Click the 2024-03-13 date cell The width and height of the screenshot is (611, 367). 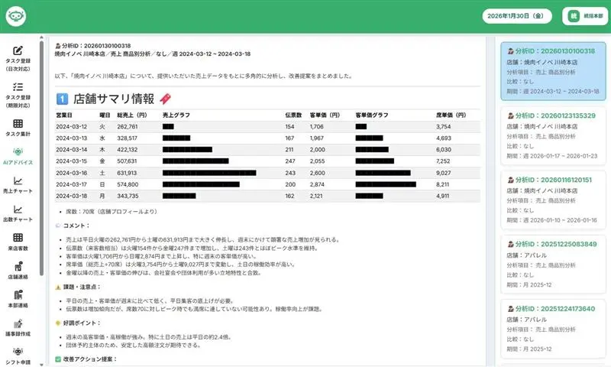72,138
